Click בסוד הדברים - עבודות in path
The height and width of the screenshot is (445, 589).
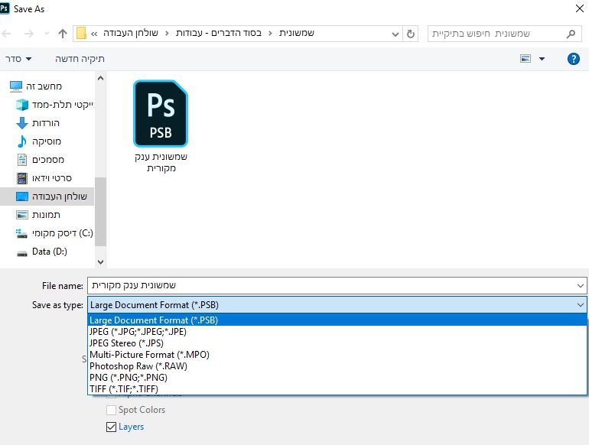coord(219,33)
